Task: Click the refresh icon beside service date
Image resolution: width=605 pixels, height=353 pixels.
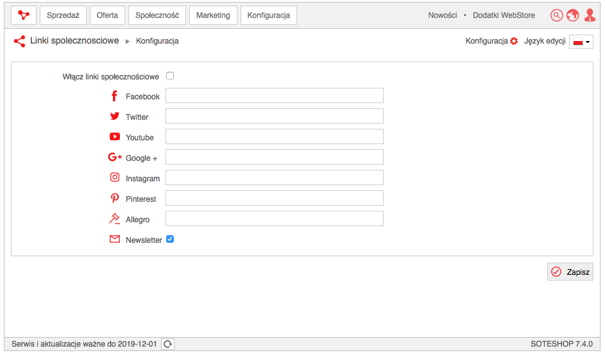Action: pos(167,344)
